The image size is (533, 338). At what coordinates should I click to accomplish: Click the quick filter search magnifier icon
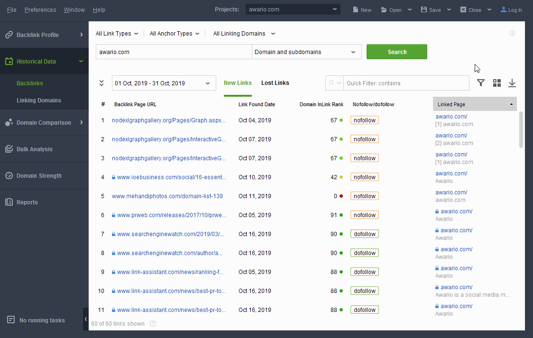coord(332,83)
